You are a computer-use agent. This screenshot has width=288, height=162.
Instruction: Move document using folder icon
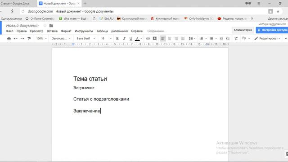51,26
